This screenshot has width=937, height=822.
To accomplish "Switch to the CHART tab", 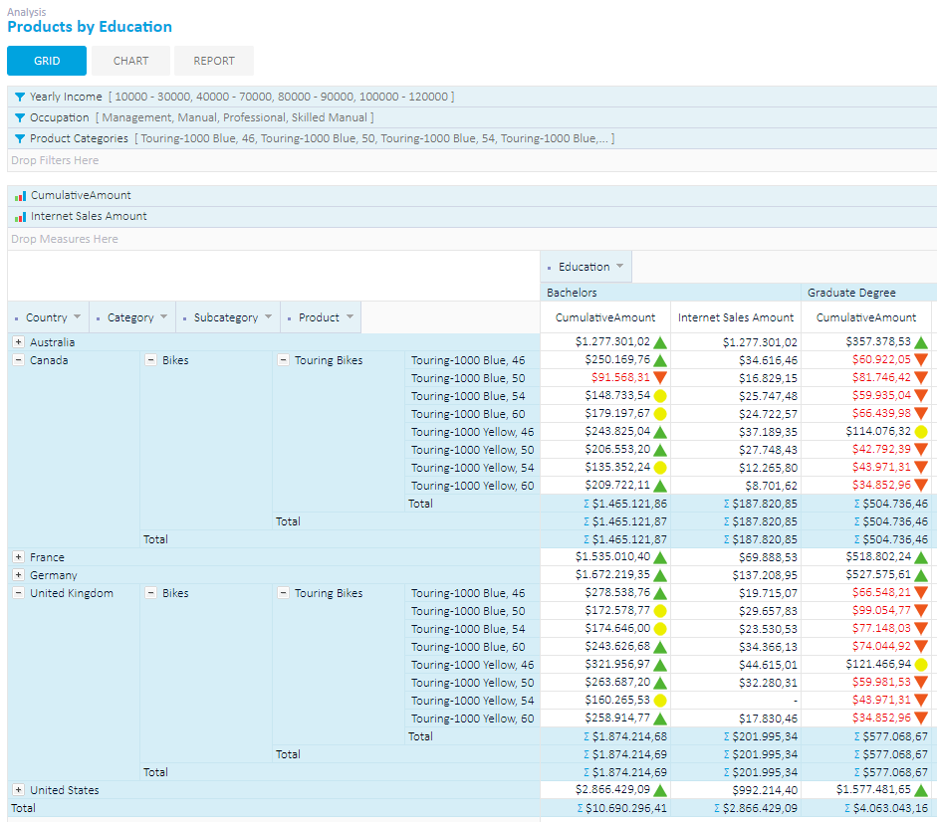I will click(129, 60).
